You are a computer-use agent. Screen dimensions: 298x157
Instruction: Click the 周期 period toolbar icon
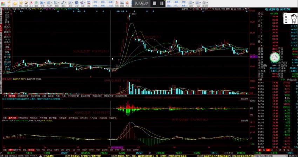55,3
